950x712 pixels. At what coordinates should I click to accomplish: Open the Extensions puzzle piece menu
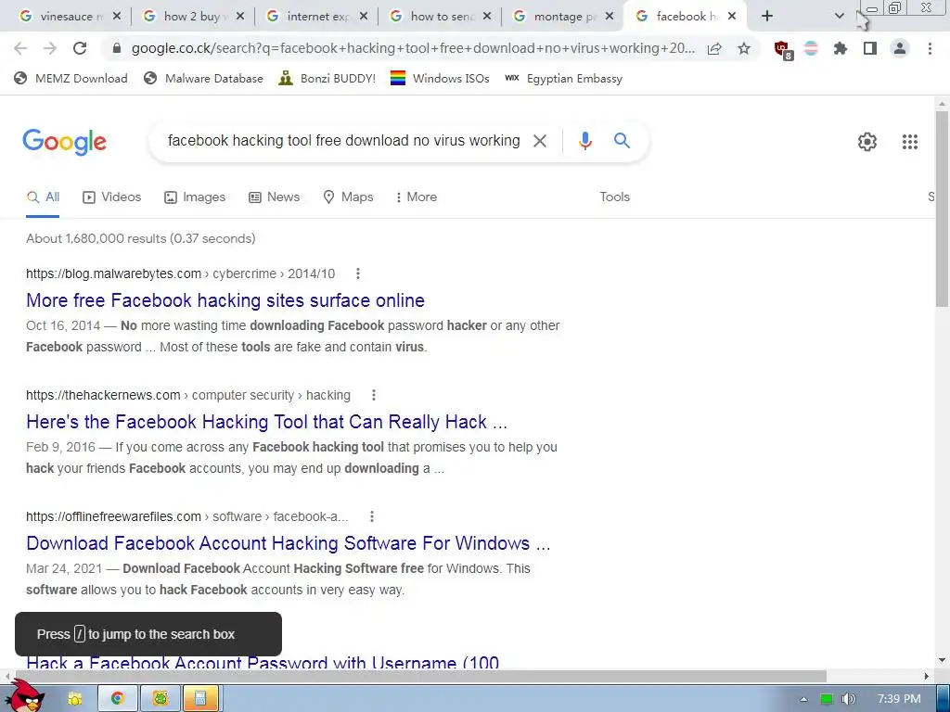click(841, 48)
